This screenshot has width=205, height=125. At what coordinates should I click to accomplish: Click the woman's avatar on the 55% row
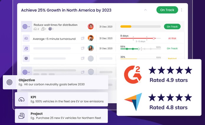(x=91, y=48)
